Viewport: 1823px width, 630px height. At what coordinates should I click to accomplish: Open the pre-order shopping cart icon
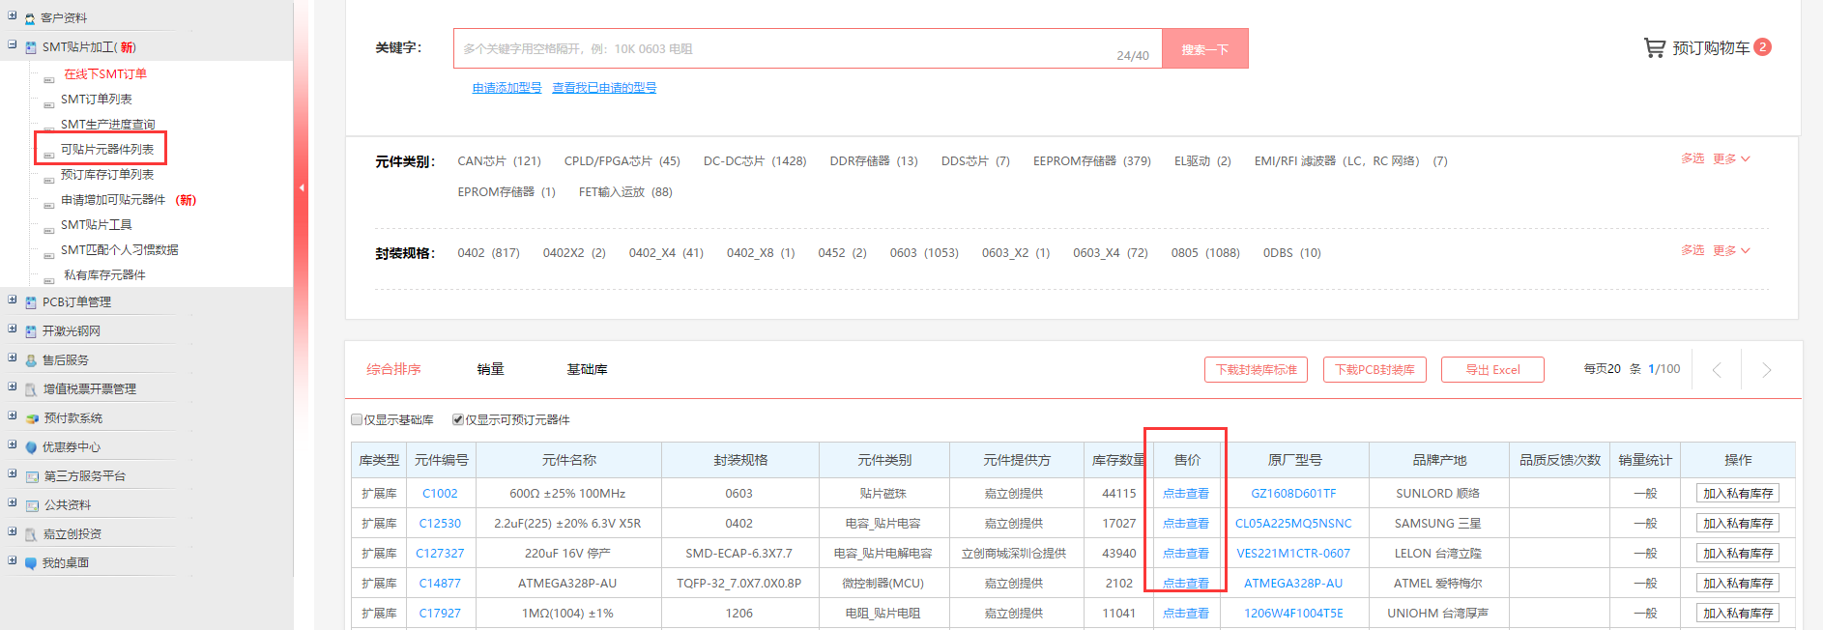[1654, 47]
